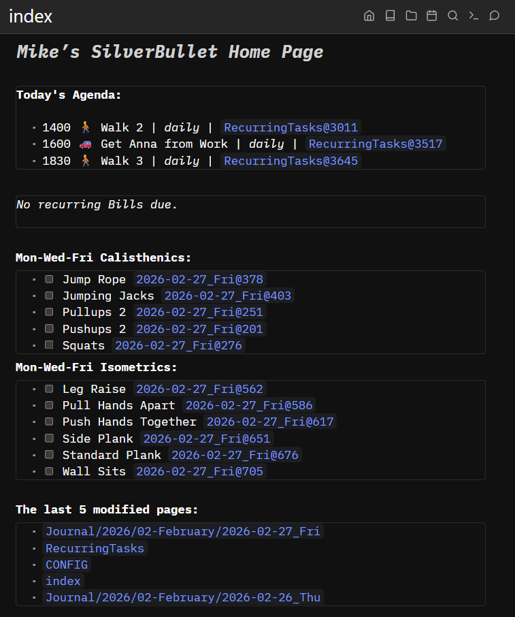This screenshot has height=617, width=515.
Task: Go to the 2026-02-26_Thu journal page
Action: (182, 597)
